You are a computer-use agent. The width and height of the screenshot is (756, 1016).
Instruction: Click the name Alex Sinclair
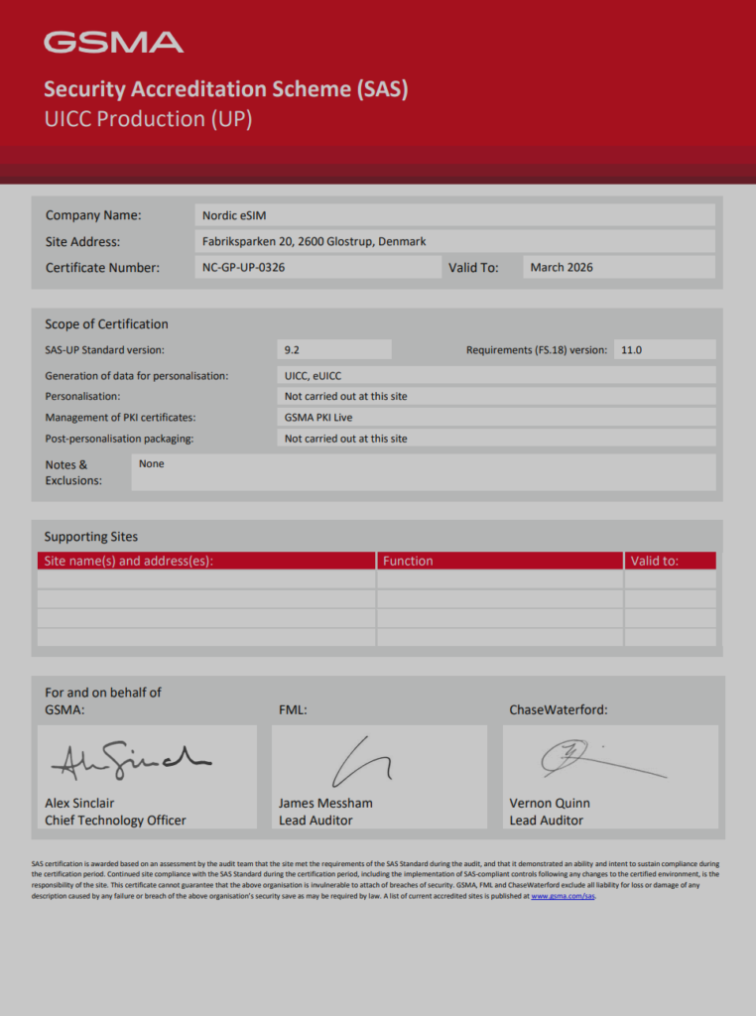pyautogui.click(x=79, y=803)
